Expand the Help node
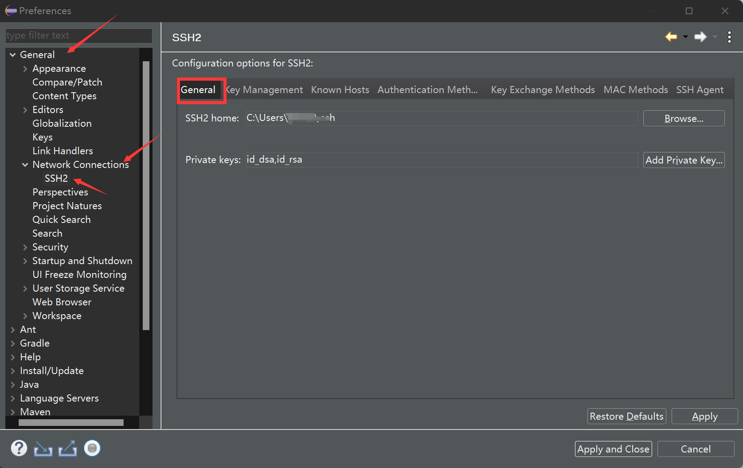This screenshot has width=743, height=468. point(13,357)
